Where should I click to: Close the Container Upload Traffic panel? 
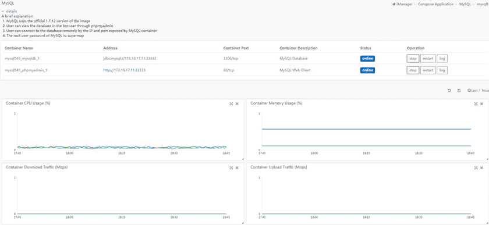coord(481,167)
